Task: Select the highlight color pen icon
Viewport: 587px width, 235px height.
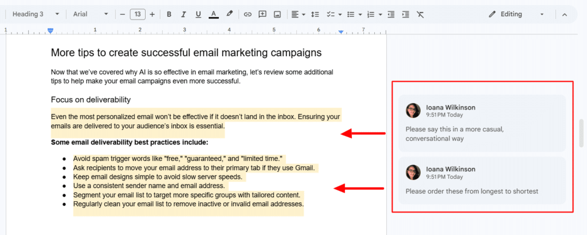Action: click(x=229, y=14)
